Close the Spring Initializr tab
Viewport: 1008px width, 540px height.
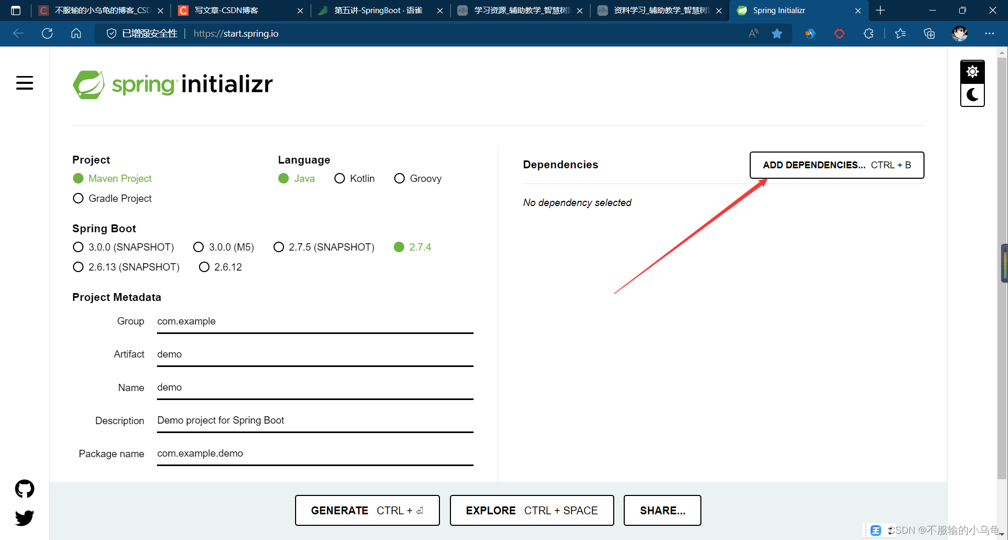pyautogui.click(x=858, y=10)
